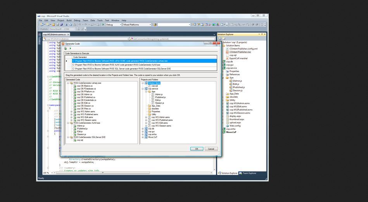Open the Toolbox side panel

coord(39,41)
